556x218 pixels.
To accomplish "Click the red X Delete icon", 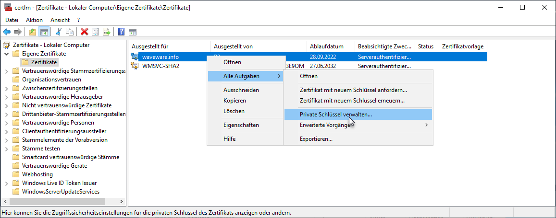I will click(x=85, y=32).
